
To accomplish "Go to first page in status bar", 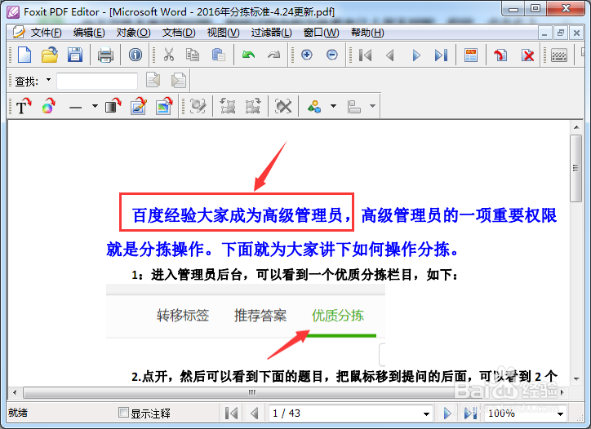I will tap(231, 414).
